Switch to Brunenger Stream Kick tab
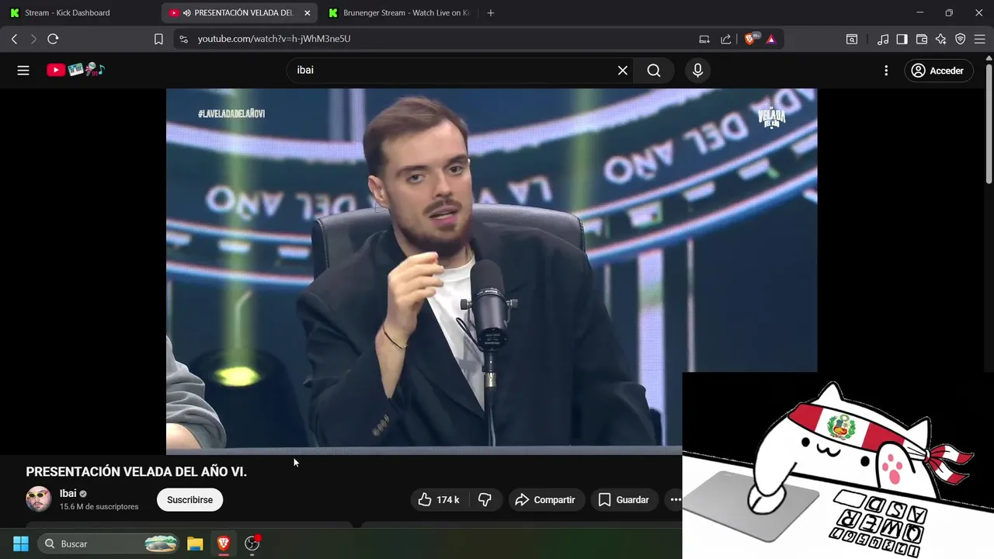This screenshot has height=559, width=994. pyautogui.click(x=398, y=12)
